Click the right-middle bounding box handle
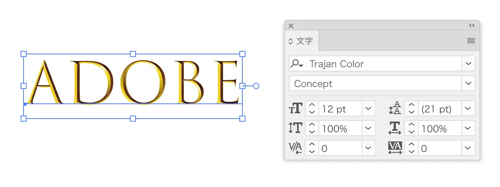This screenshot has height=187, width=500. click(242, 86)
